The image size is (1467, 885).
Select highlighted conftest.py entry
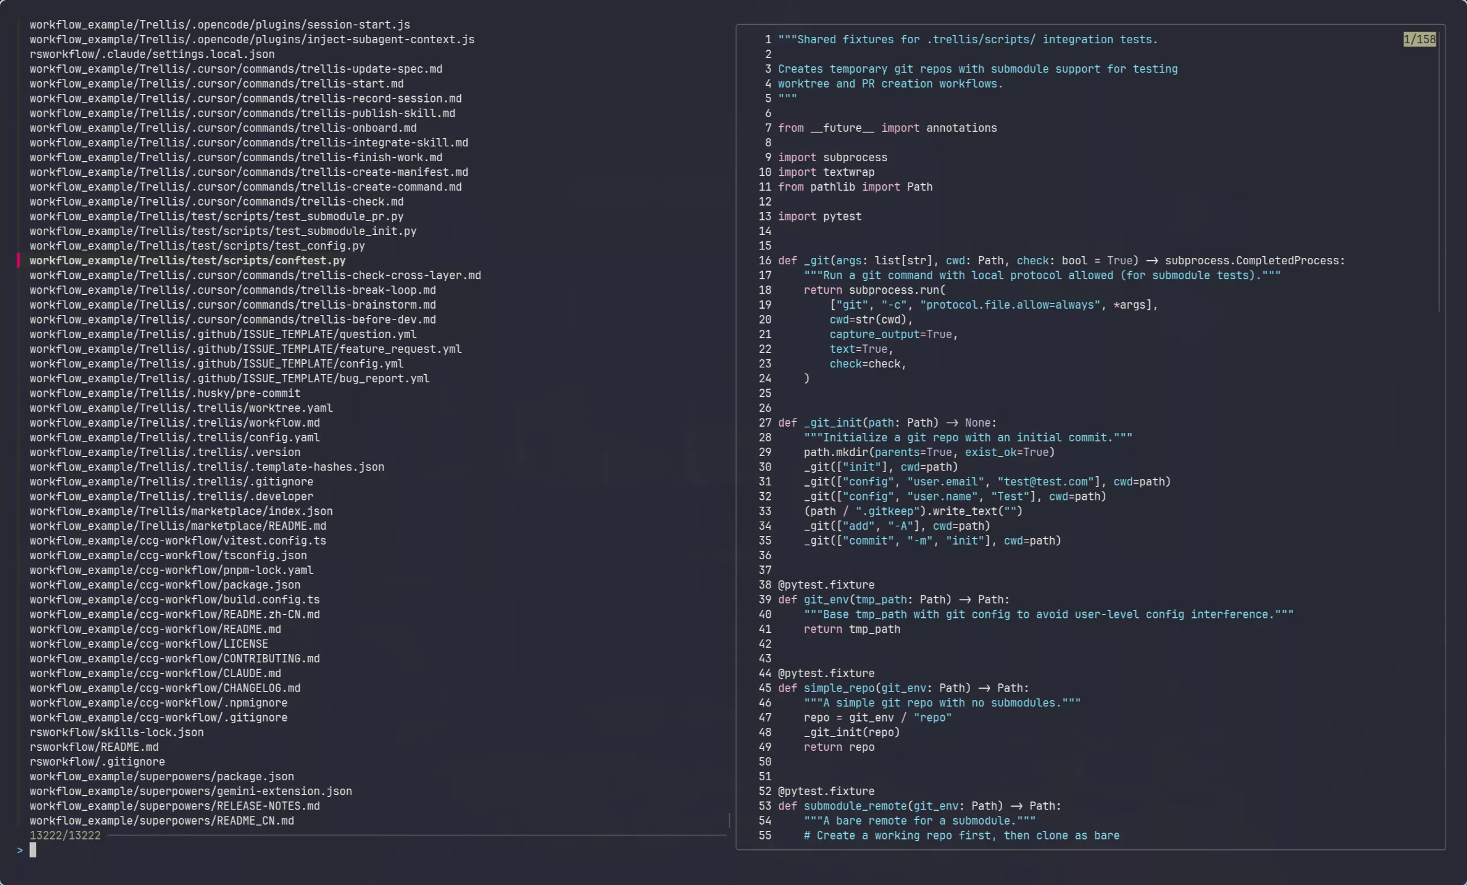pos(188,261)
